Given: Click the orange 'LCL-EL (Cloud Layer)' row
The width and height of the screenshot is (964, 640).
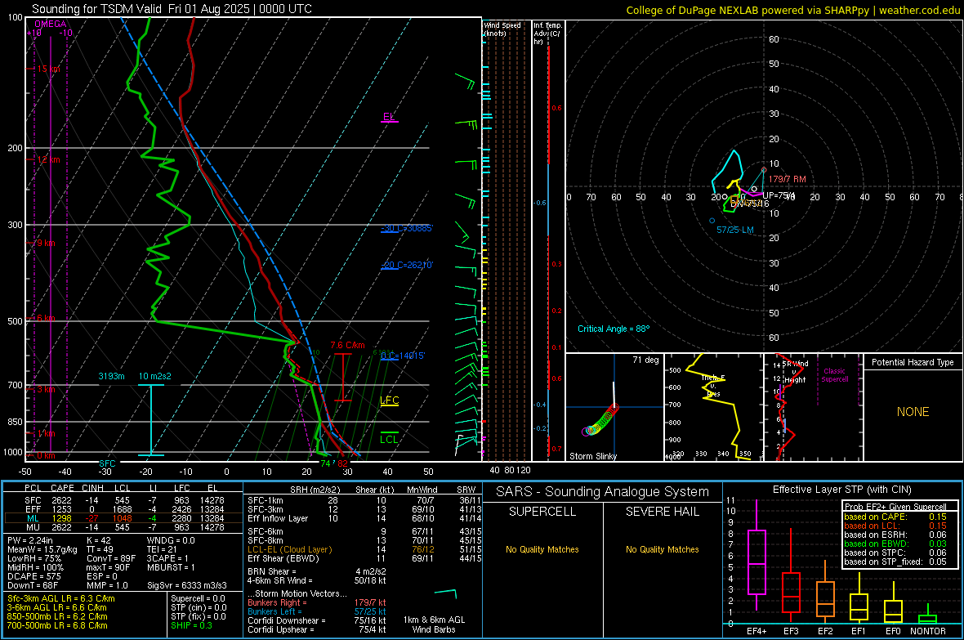Looking at the screenshot, I should tap(363, 549).
